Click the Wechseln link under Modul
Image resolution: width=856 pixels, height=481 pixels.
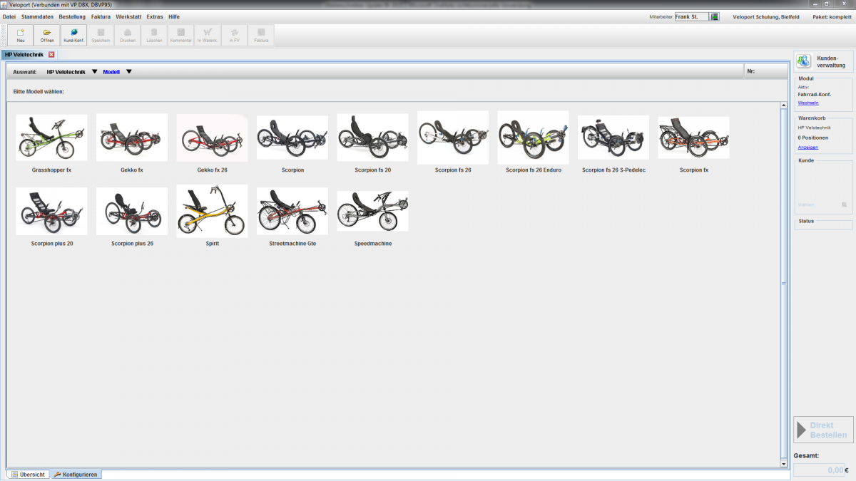click(x=808, y=103)
